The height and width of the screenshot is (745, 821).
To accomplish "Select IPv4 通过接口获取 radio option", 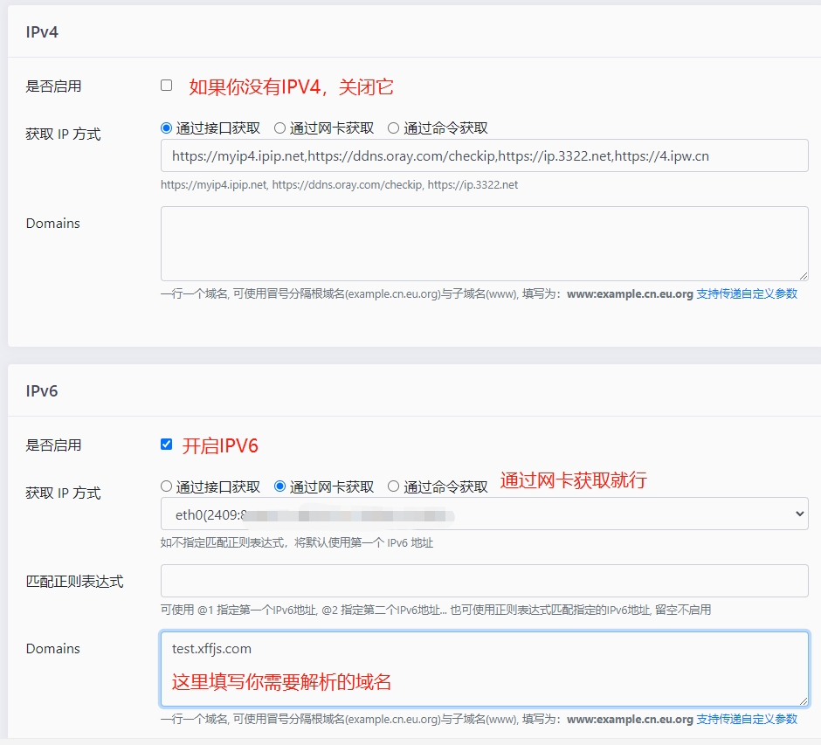I will point(167,128).
